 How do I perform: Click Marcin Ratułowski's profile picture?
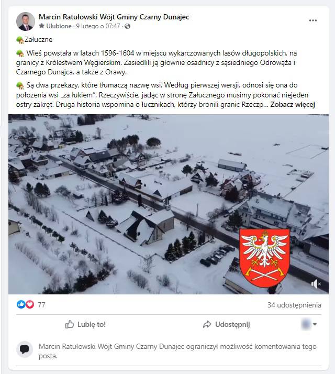coord(26,21)
